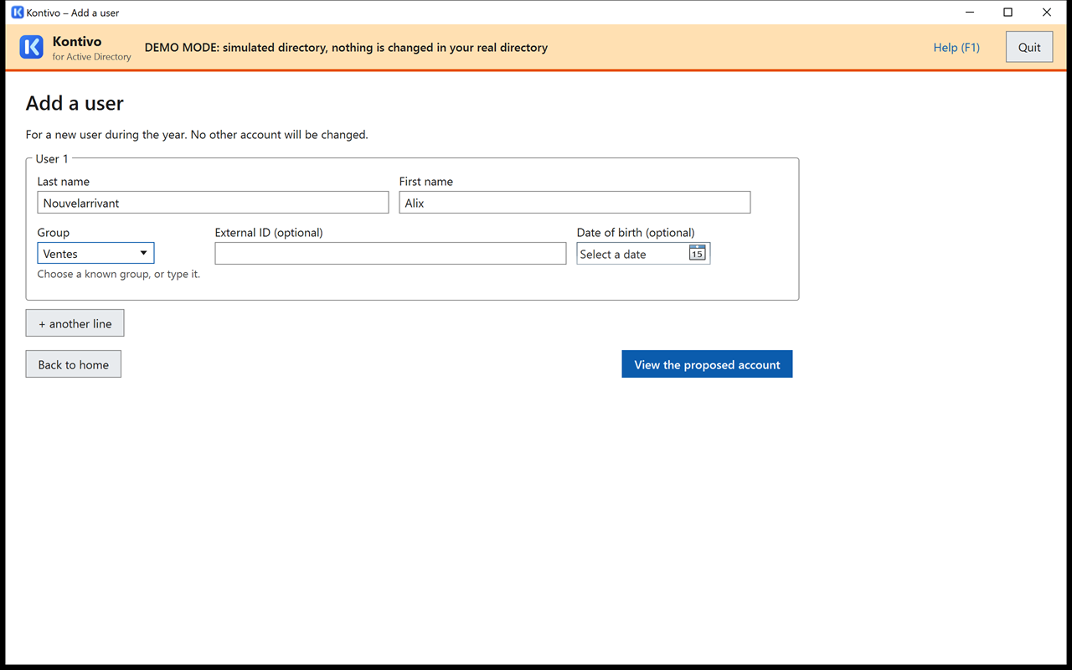Click the 'Date of birth (optional)' label
This screenshot has height=670, width=1072.
(x=636, y=233)
